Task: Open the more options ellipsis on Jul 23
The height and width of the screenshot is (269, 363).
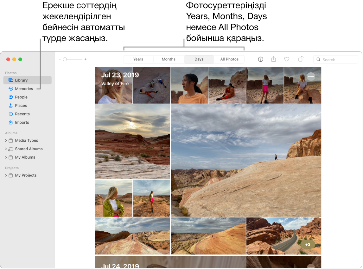Action: click(x=311, y=76)
